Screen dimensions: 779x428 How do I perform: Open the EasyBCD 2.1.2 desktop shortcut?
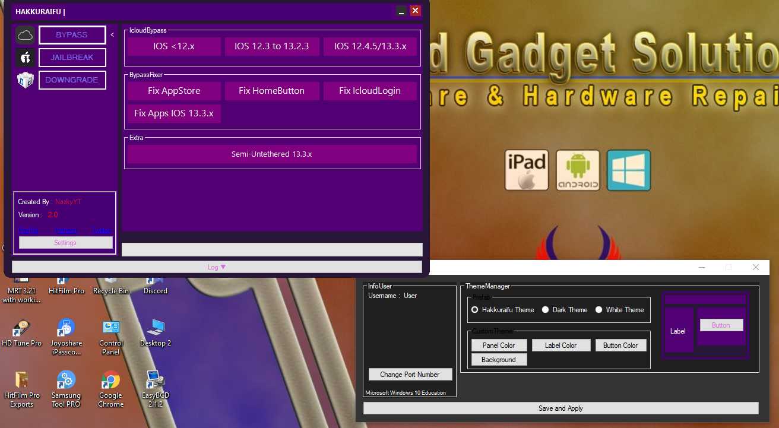[x=155, y=389]
